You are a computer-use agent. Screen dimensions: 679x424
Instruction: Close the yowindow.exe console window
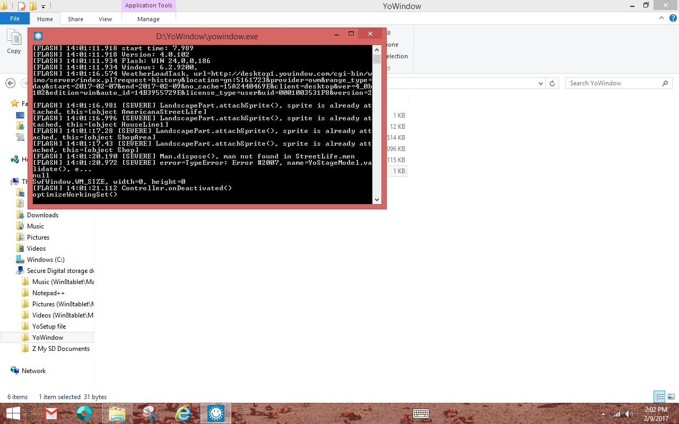(x=370, y=34)
